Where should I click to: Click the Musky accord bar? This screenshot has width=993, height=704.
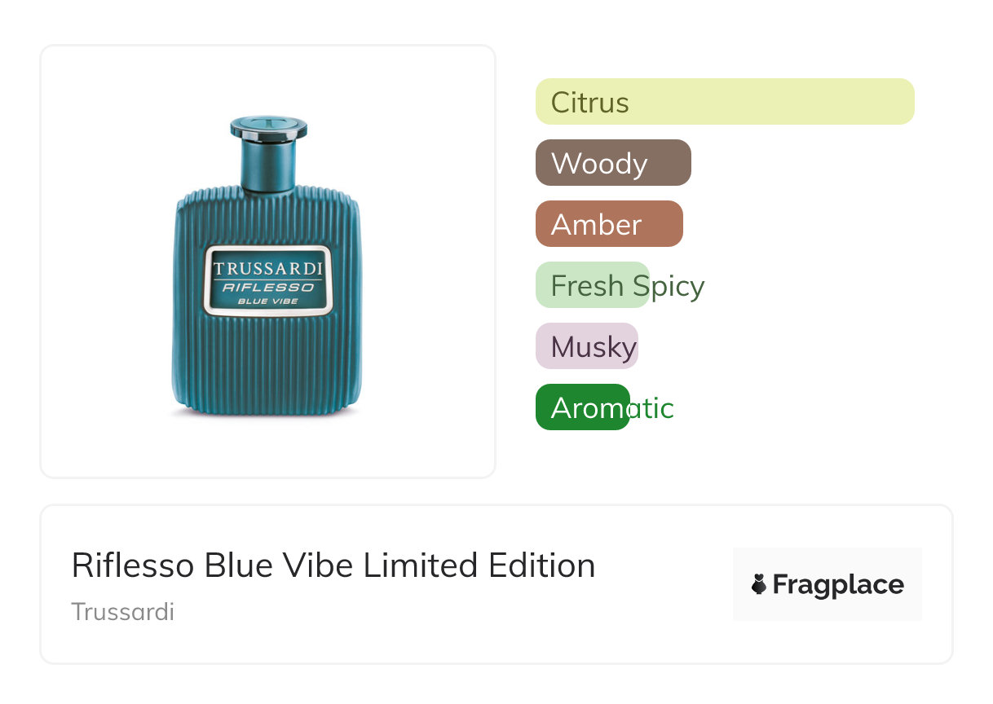pos(586,346)
